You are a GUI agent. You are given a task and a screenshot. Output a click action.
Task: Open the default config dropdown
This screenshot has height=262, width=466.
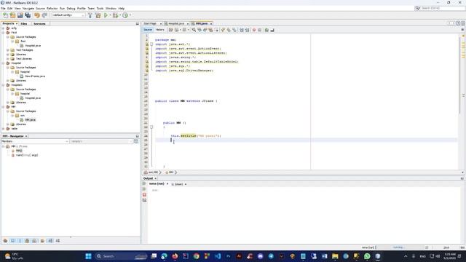point(68,15)
